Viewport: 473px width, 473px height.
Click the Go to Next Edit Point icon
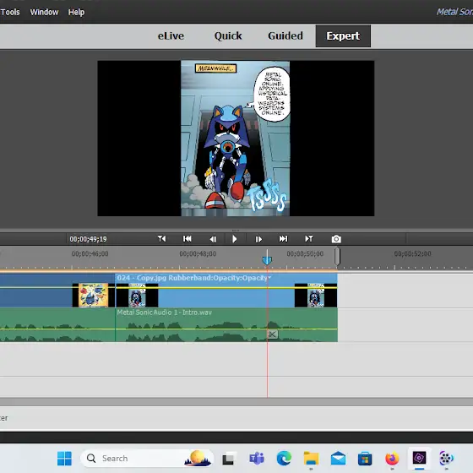pos(309,239)
